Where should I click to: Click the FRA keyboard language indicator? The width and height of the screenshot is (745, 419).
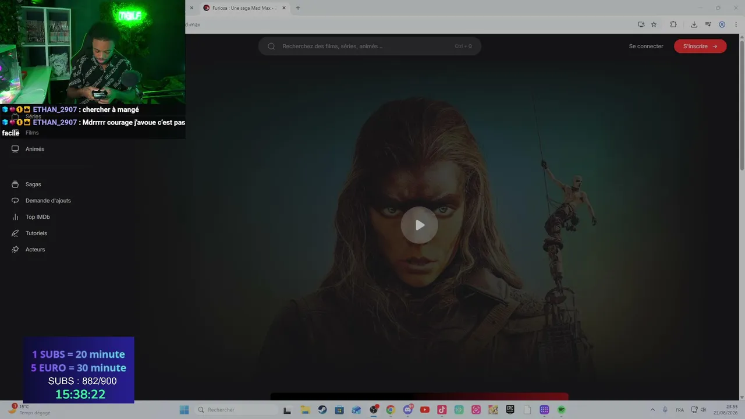[x=680, y=410]
